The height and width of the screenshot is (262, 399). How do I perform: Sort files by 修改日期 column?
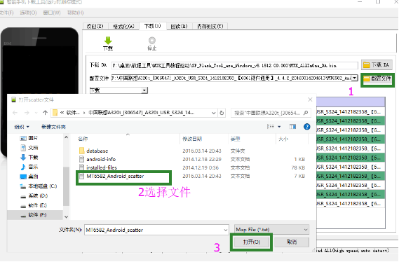pos(192,139)
